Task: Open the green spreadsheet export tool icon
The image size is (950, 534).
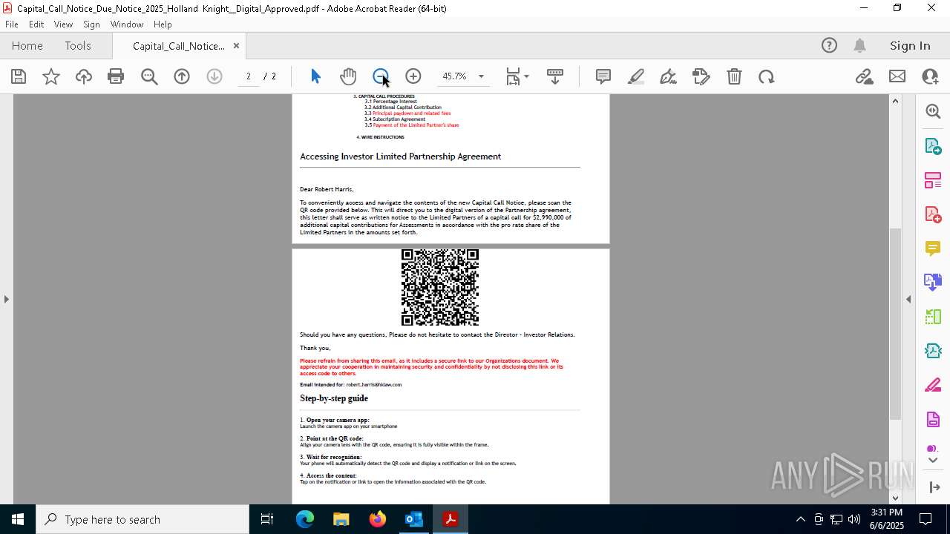Action: (x=933, y=317)
